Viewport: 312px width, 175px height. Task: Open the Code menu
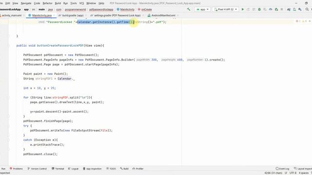37,3
